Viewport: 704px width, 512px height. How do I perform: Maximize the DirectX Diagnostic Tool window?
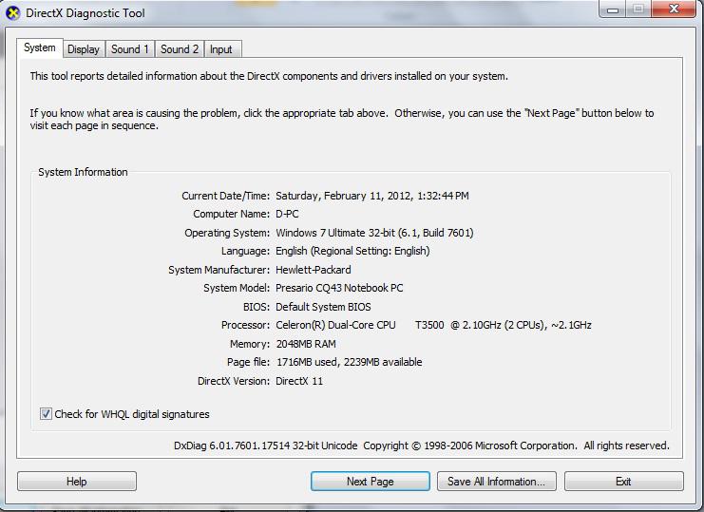coord(637,9)
